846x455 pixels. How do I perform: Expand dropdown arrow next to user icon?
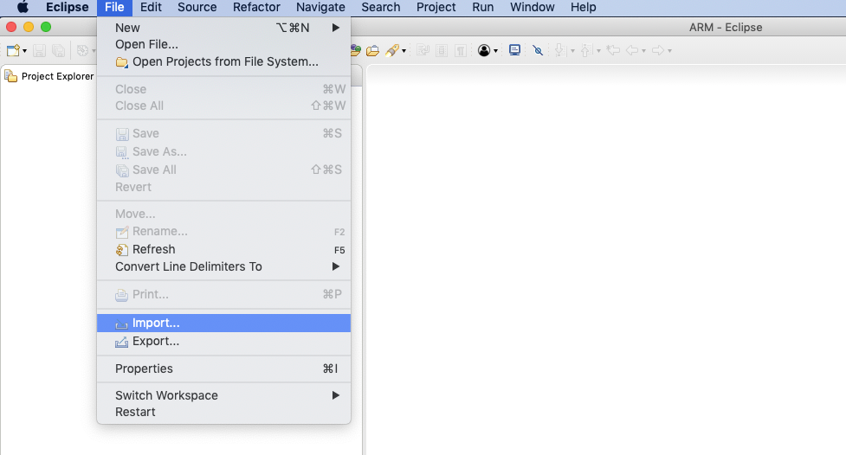click(495, 52)
